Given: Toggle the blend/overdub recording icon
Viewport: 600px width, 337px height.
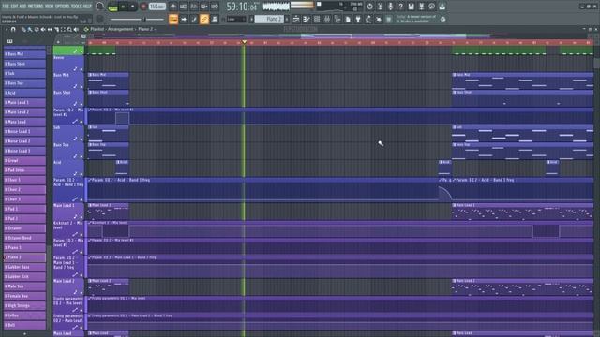Looking at the screenshot, I should tap(204, 7).
